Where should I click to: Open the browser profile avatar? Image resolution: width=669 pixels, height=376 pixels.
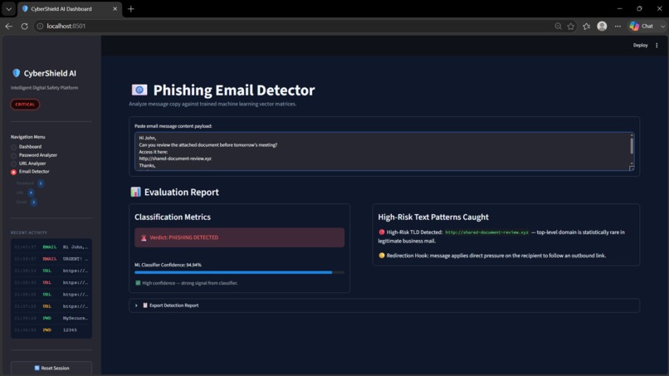click(602, 26)
